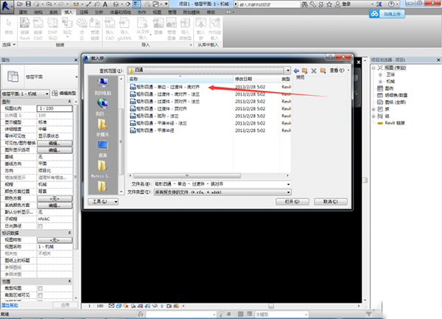Click the Color Scheme none button
This screenshot has width=442, height=319.
pyautogui.click(x=55, y=198)
